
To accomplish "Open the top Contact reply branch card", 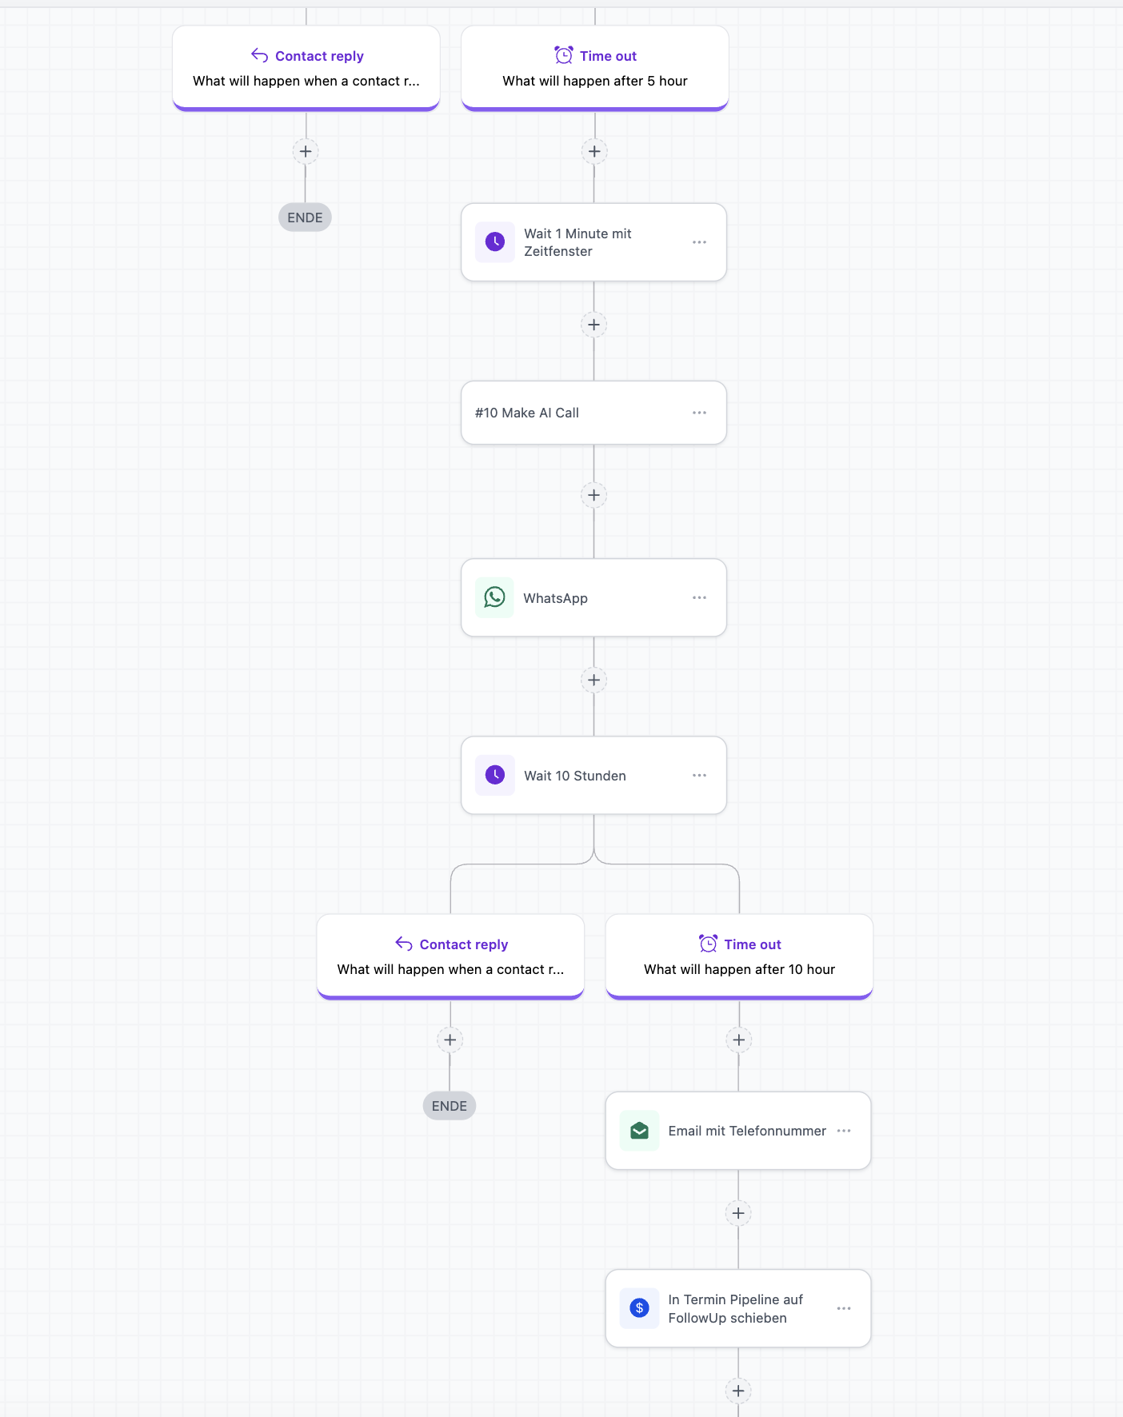I will pos(306,68).
